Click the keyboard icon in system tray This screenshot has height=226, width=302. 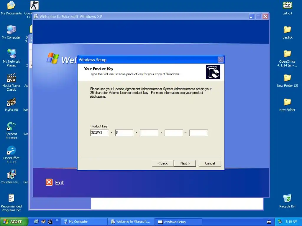pyautogui.click(x=269, y=222)
